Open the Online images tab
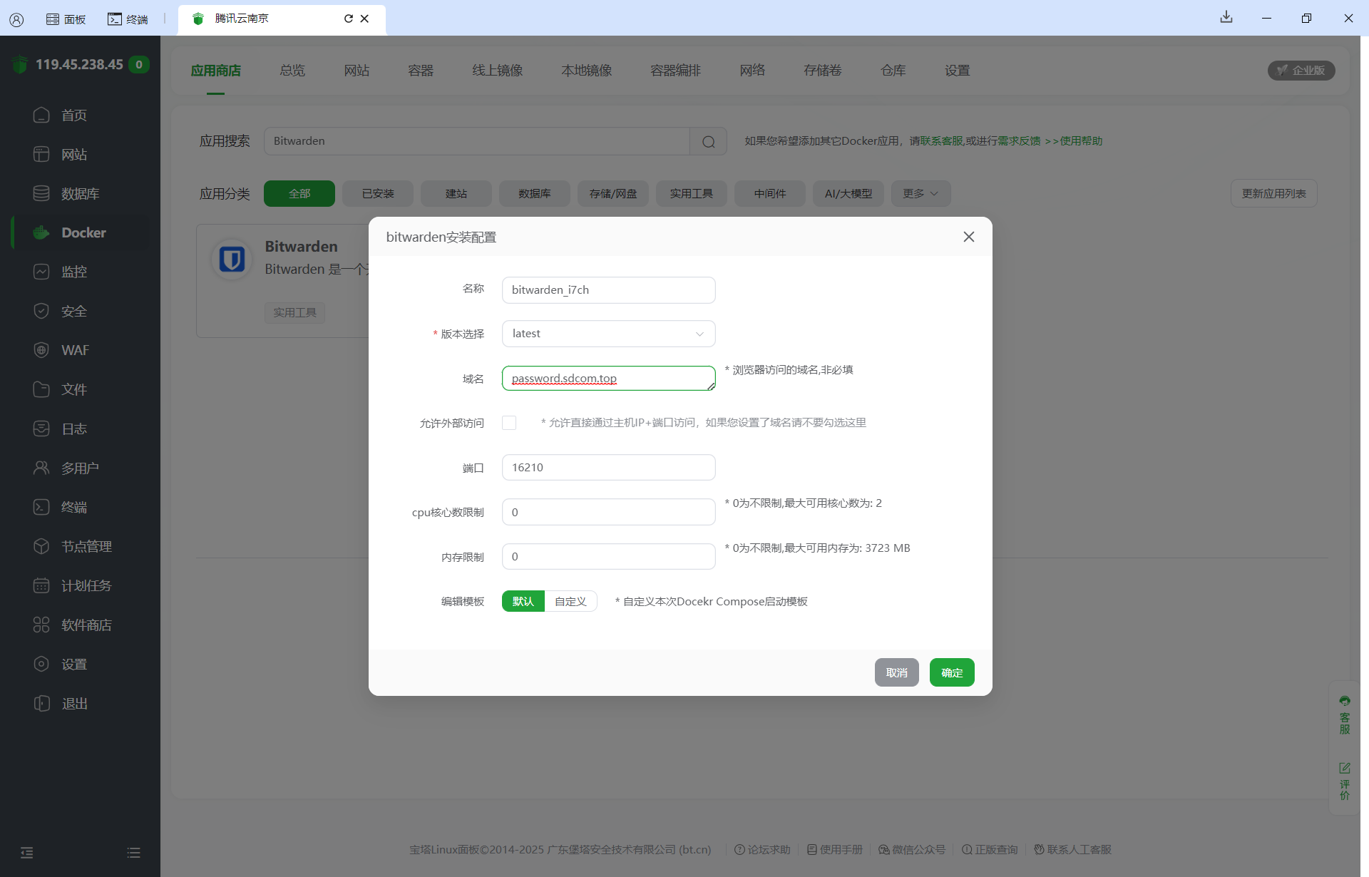 (x=497, y=71)
